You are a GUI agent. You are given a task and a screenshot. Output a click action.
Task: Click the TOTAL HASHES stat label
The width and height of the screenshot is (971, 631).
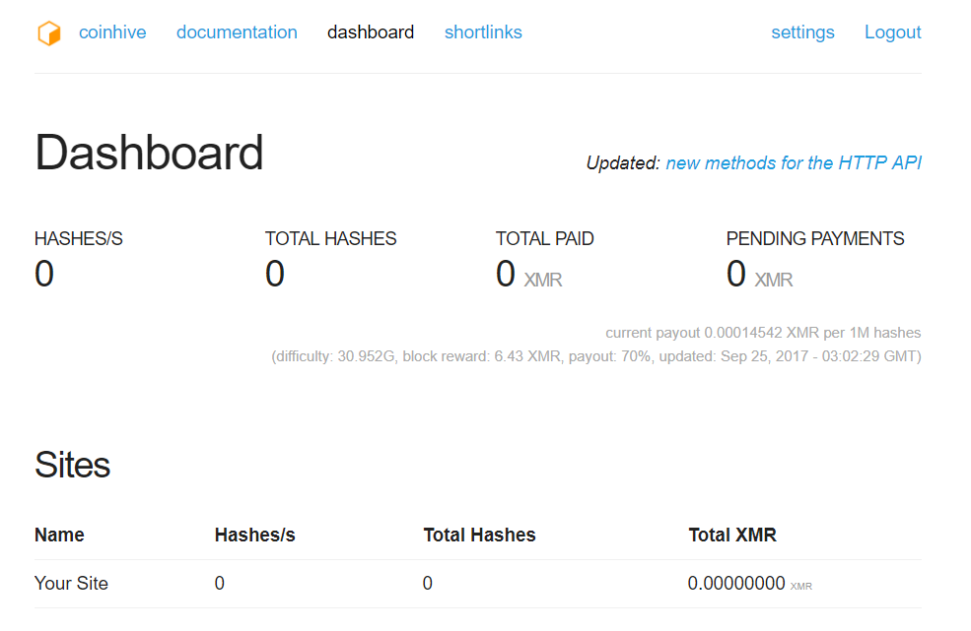click(330, 239)
